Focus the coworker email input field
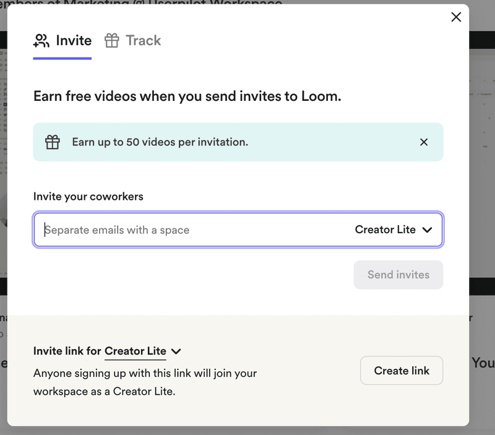495x435 pixels. click(155, 230)
